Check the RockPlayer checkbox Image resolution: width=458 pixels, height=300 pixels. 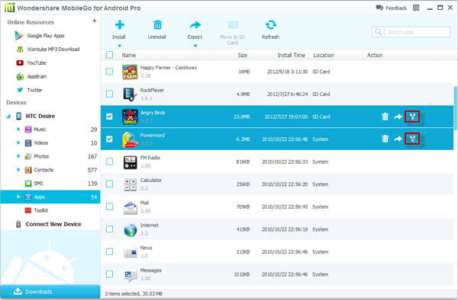(109, 94)
